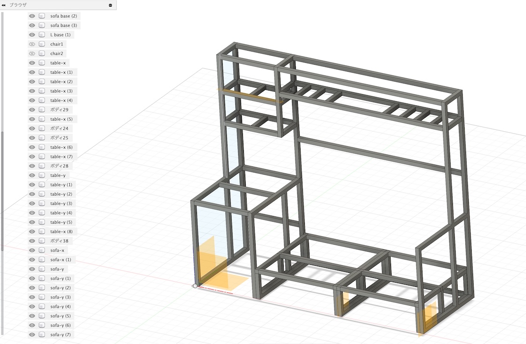Click body icon of chair2

(x=42, y=53)
